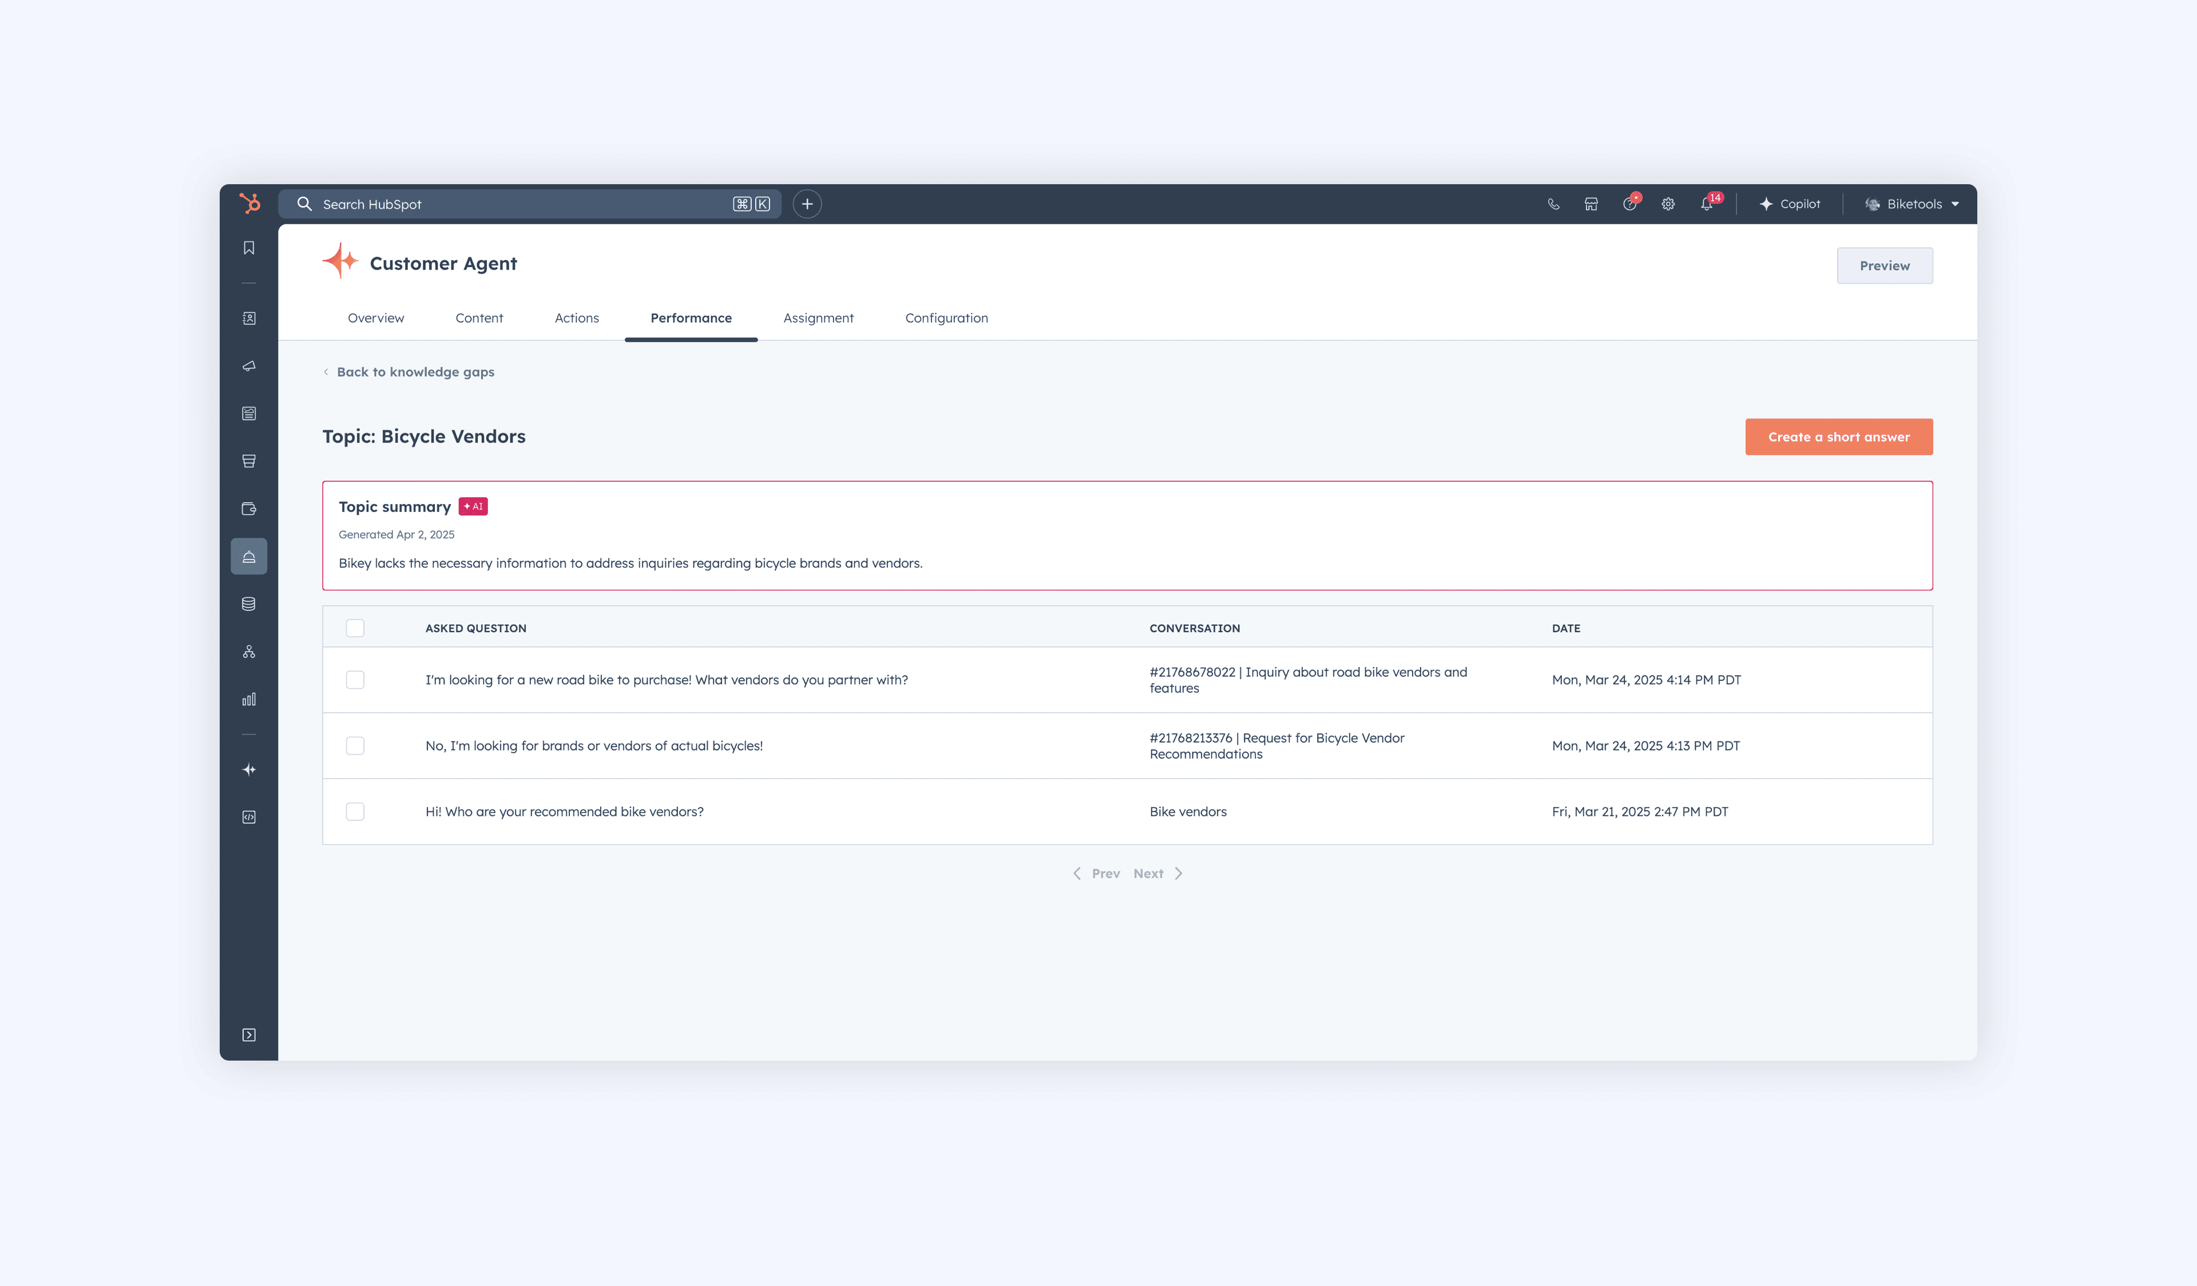This screenshot has height=1286, width=2197.
Task: Open the marketing megaphone sidebar icon
Action: [248, 366]
